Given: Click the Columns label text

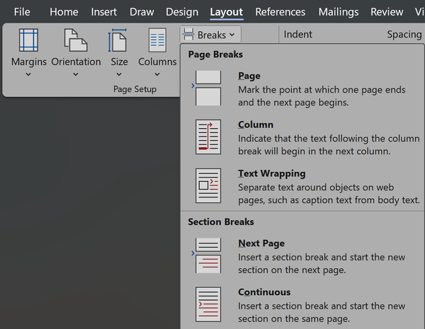Looking at the screenshot, I should 157,62.
